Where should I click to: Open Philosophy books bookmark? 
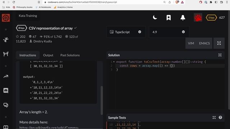click(23, 7)
